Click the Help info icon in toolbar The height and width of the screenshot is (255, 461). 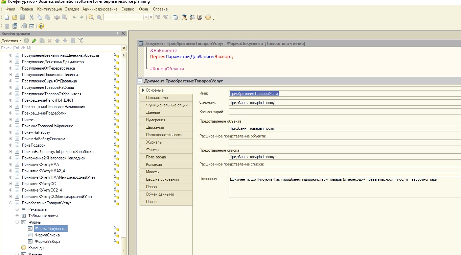point(208,17)
